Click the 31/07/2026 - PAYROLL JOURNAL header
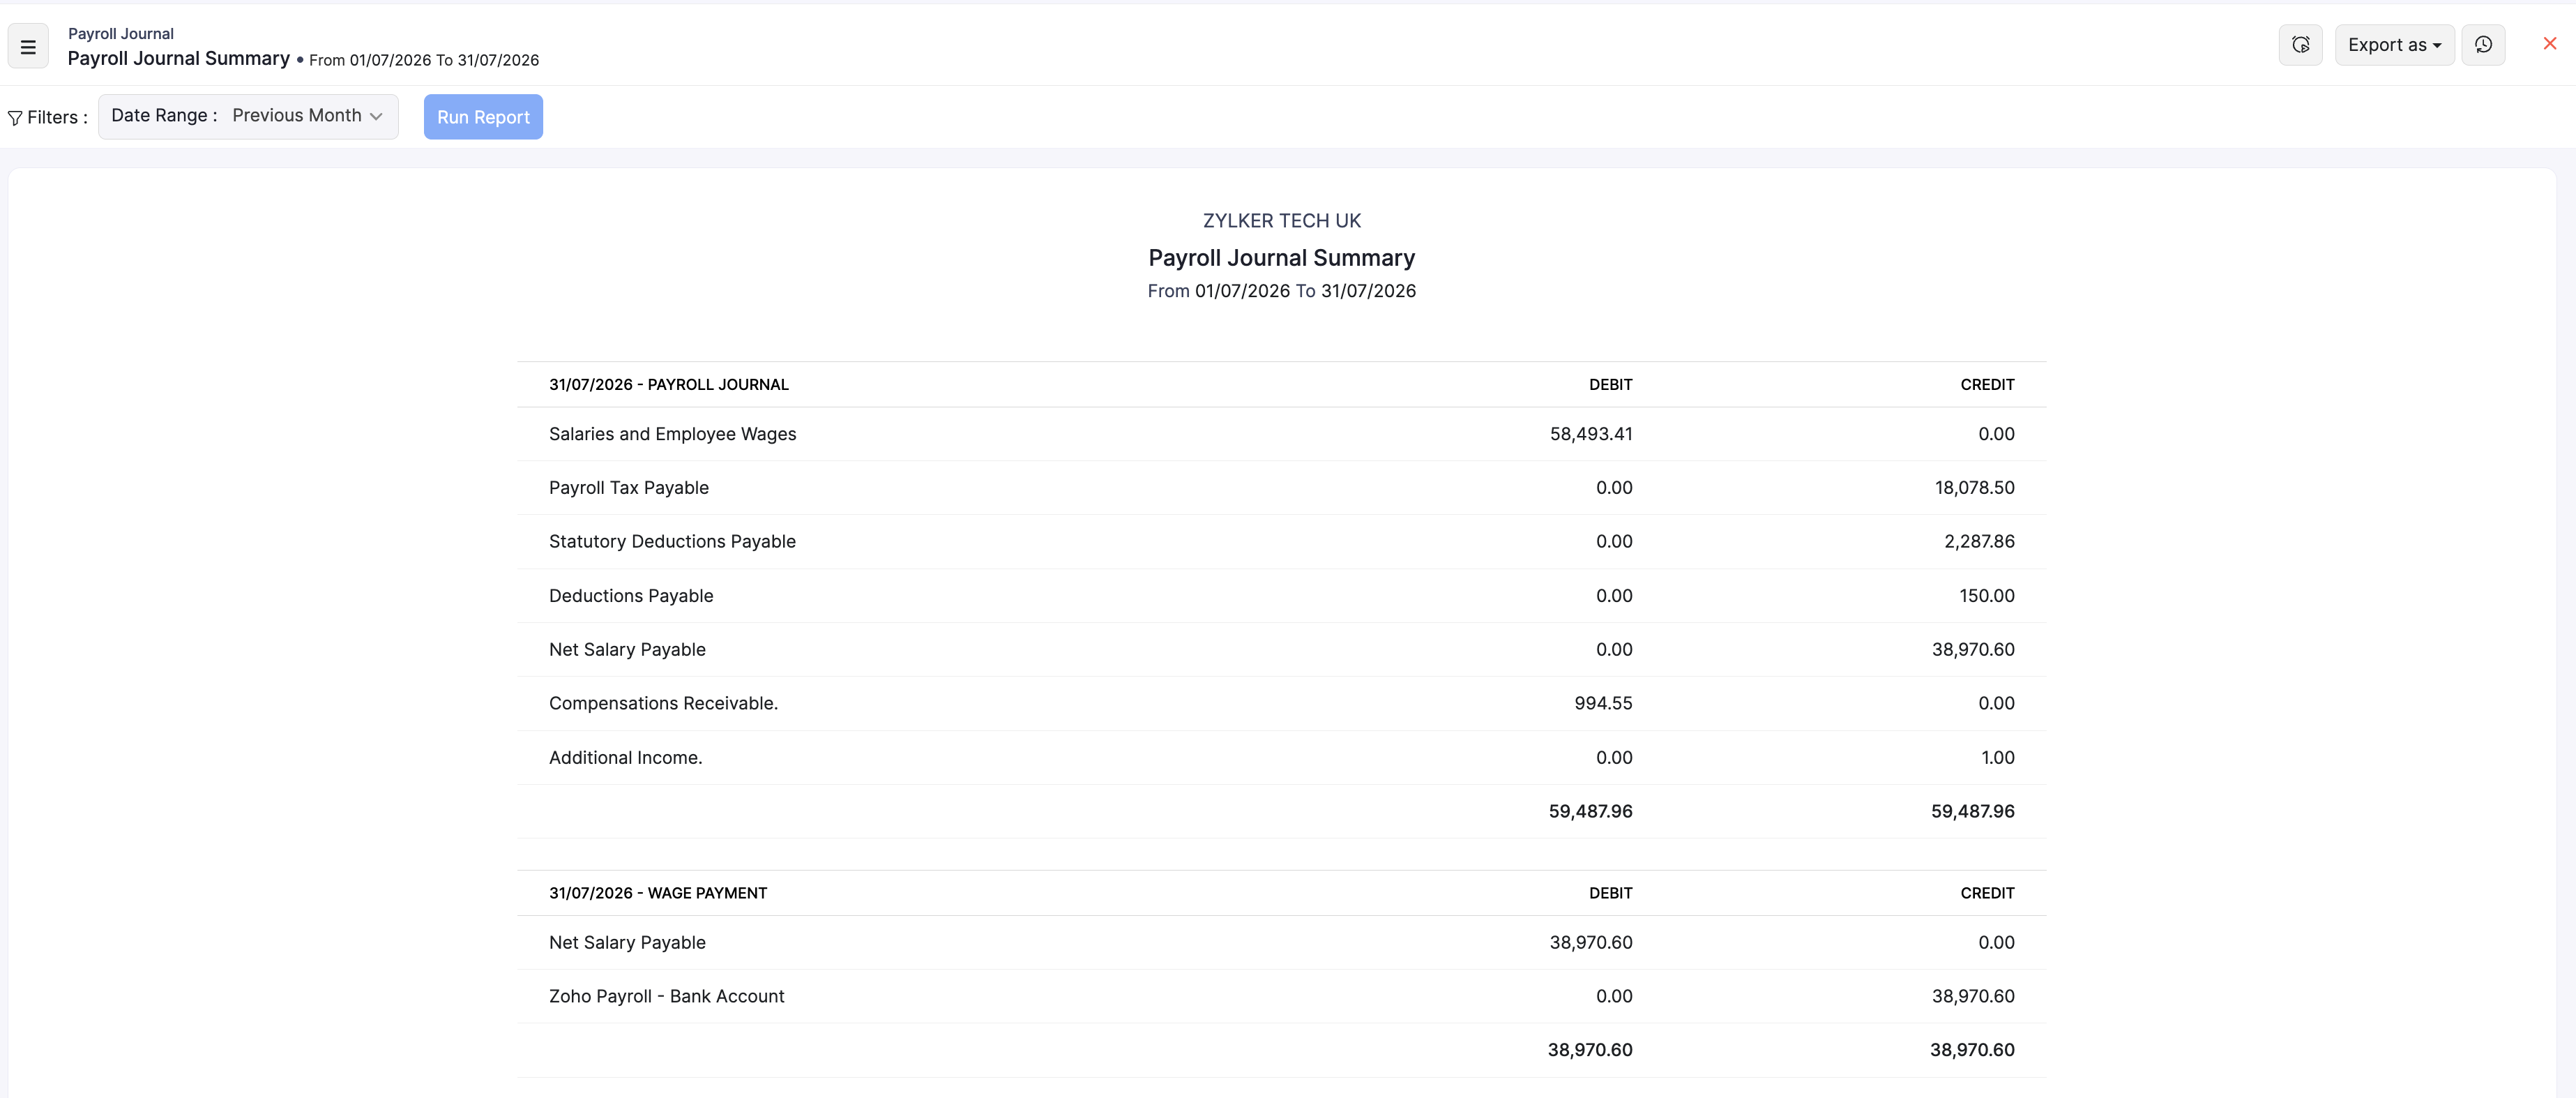 coord(669,385)
